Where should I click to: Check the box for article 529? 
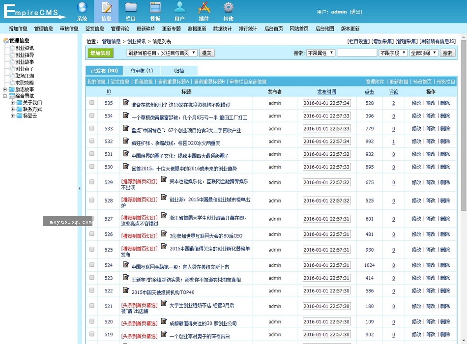coord(92,182)
